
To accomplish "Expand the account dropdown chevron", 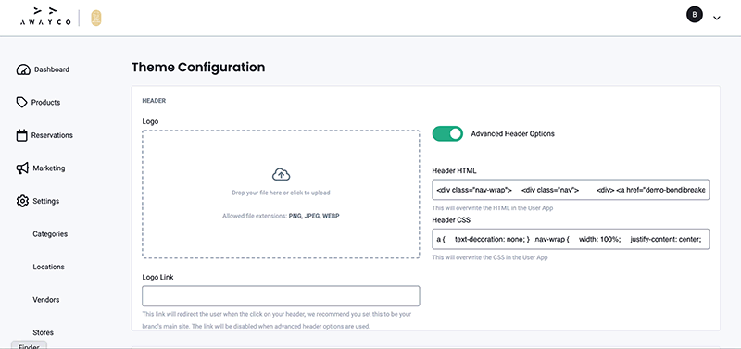I will pyautogui.click(x=716, y=18).
